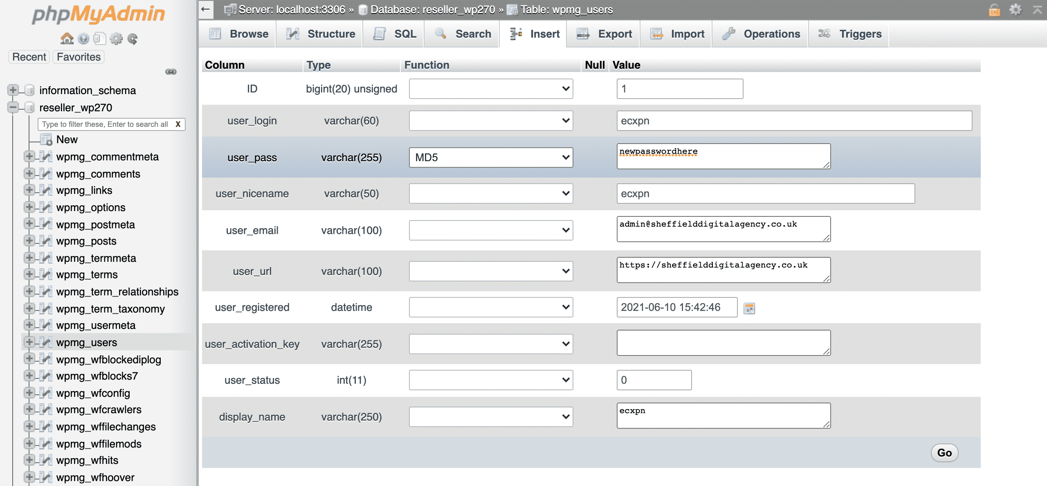Click the Go button to insert the row

(x=944, y=453)
